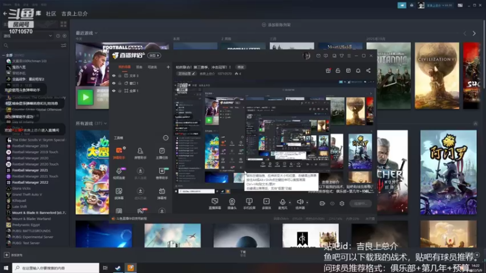486x273 pixels.
Task: Click 添加新陈列架 in Steam library
Action: [x=276, y=25]
